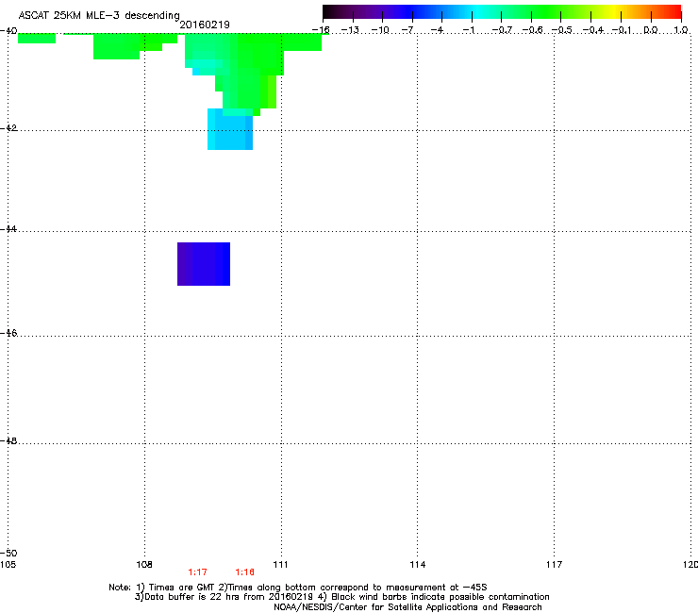Click the latitude axis label -46
698x613 pixels.
tap(8, 334)
